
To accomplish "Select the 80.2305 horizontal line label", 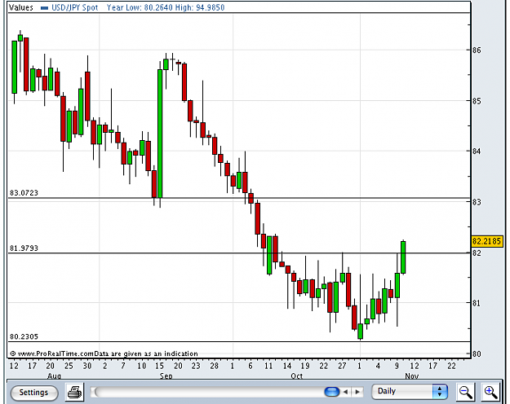I will [24, 336].
